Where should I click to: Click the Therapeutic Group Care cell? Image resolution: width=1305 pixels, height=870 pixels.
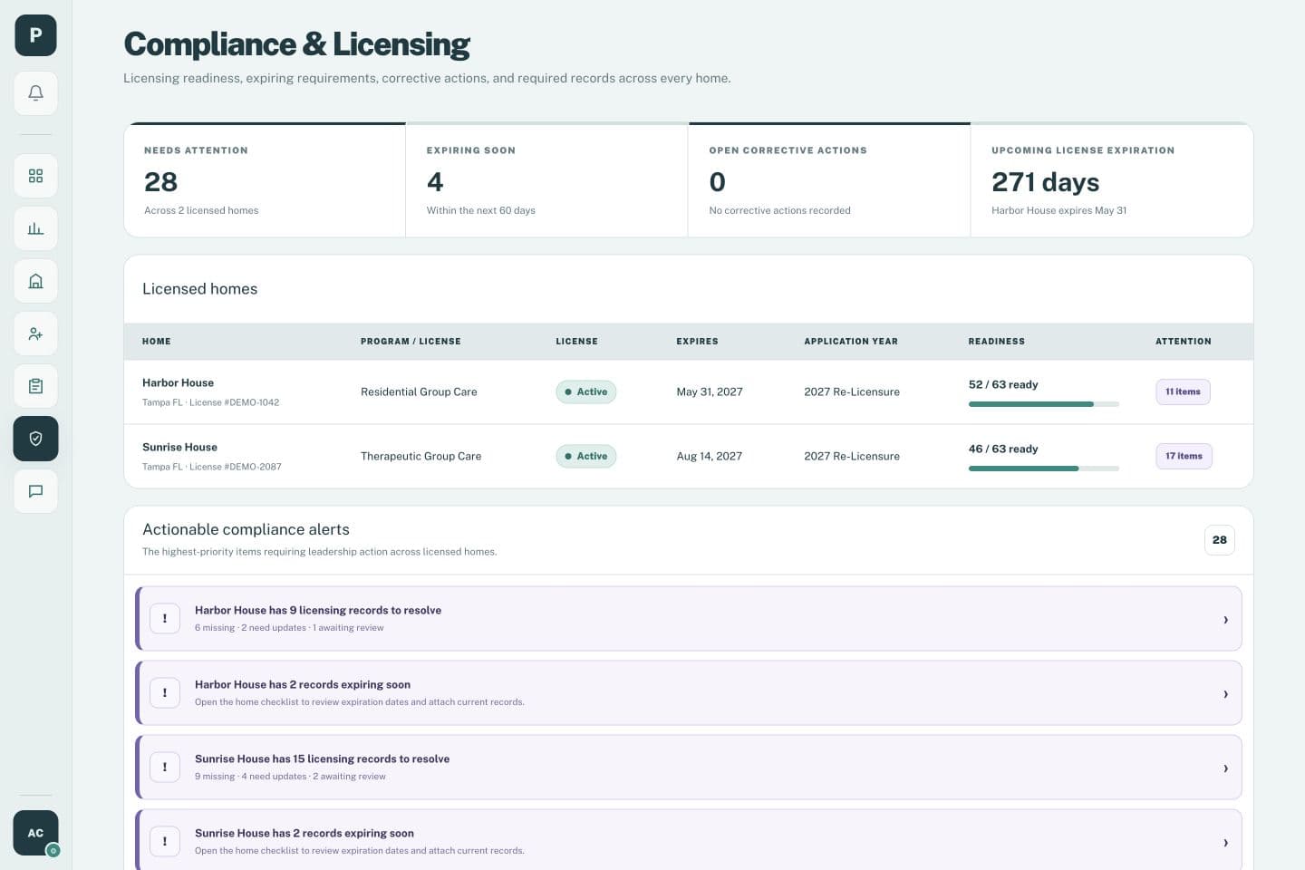420,456
